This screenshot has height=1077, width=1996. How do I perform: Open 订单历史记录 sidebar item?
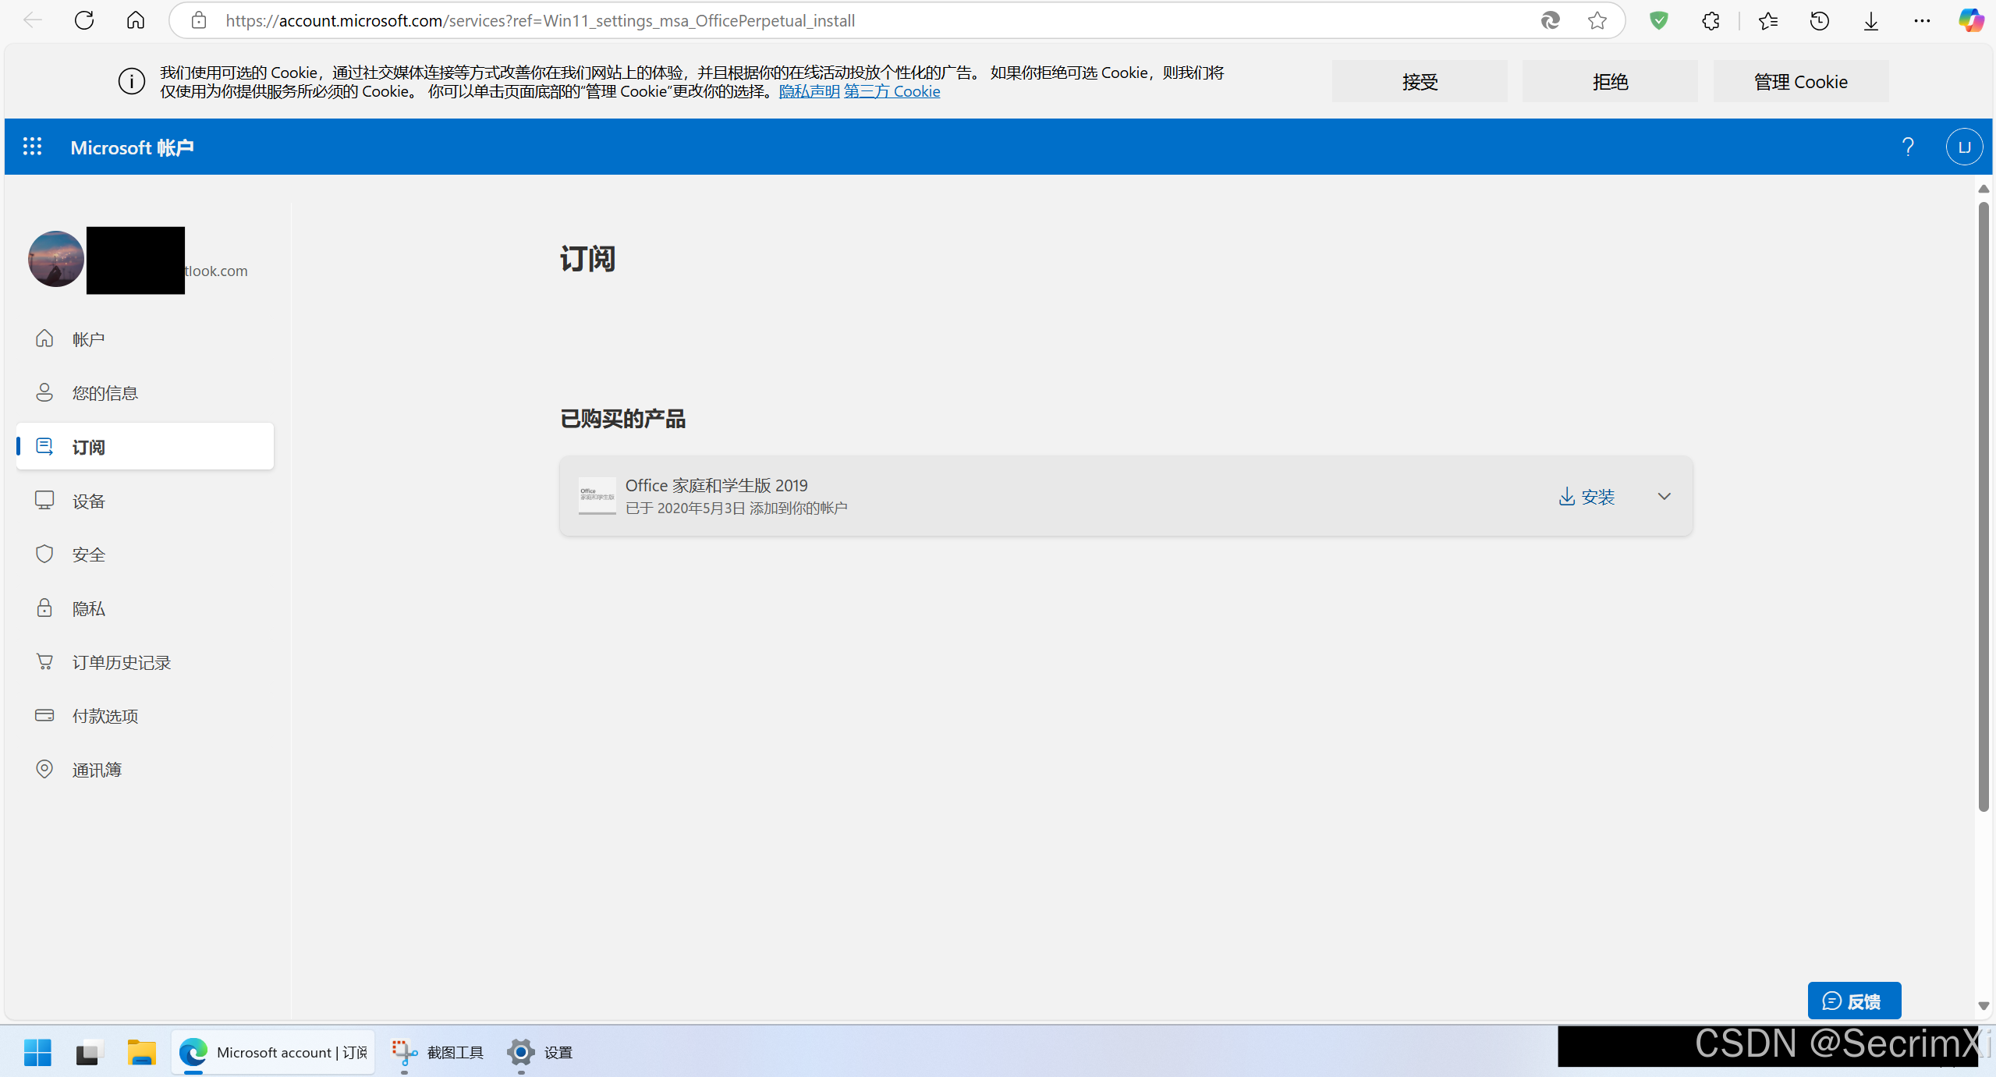[121, 662]
